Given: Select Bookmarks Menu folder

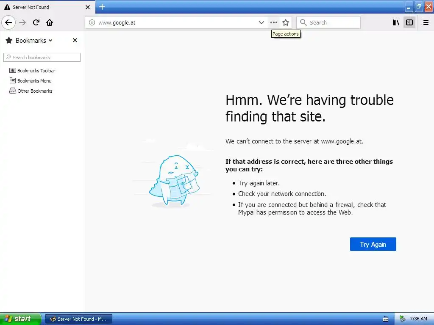Looking at the screenshot, I should coord(31,81).
